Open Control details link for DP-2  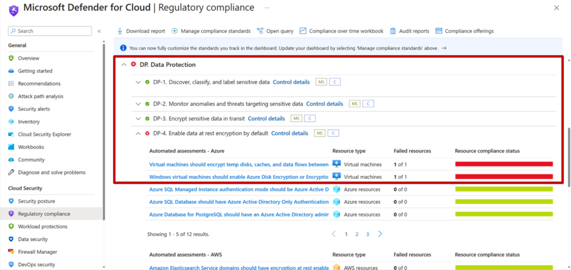pos(325,104)
